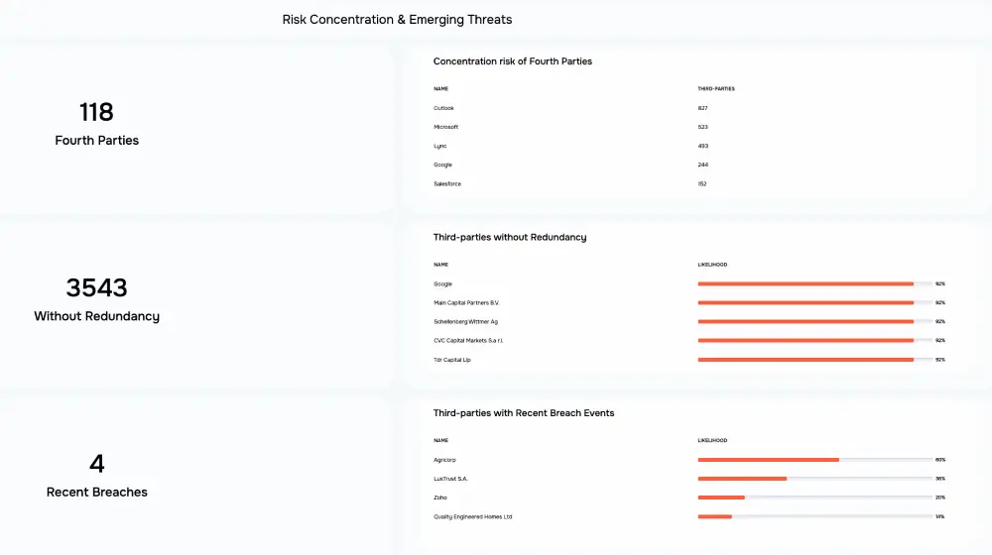Open the Tdr Capital Llp entry
The width and height of the screenshot is (992, 555).
pos(452,360)
